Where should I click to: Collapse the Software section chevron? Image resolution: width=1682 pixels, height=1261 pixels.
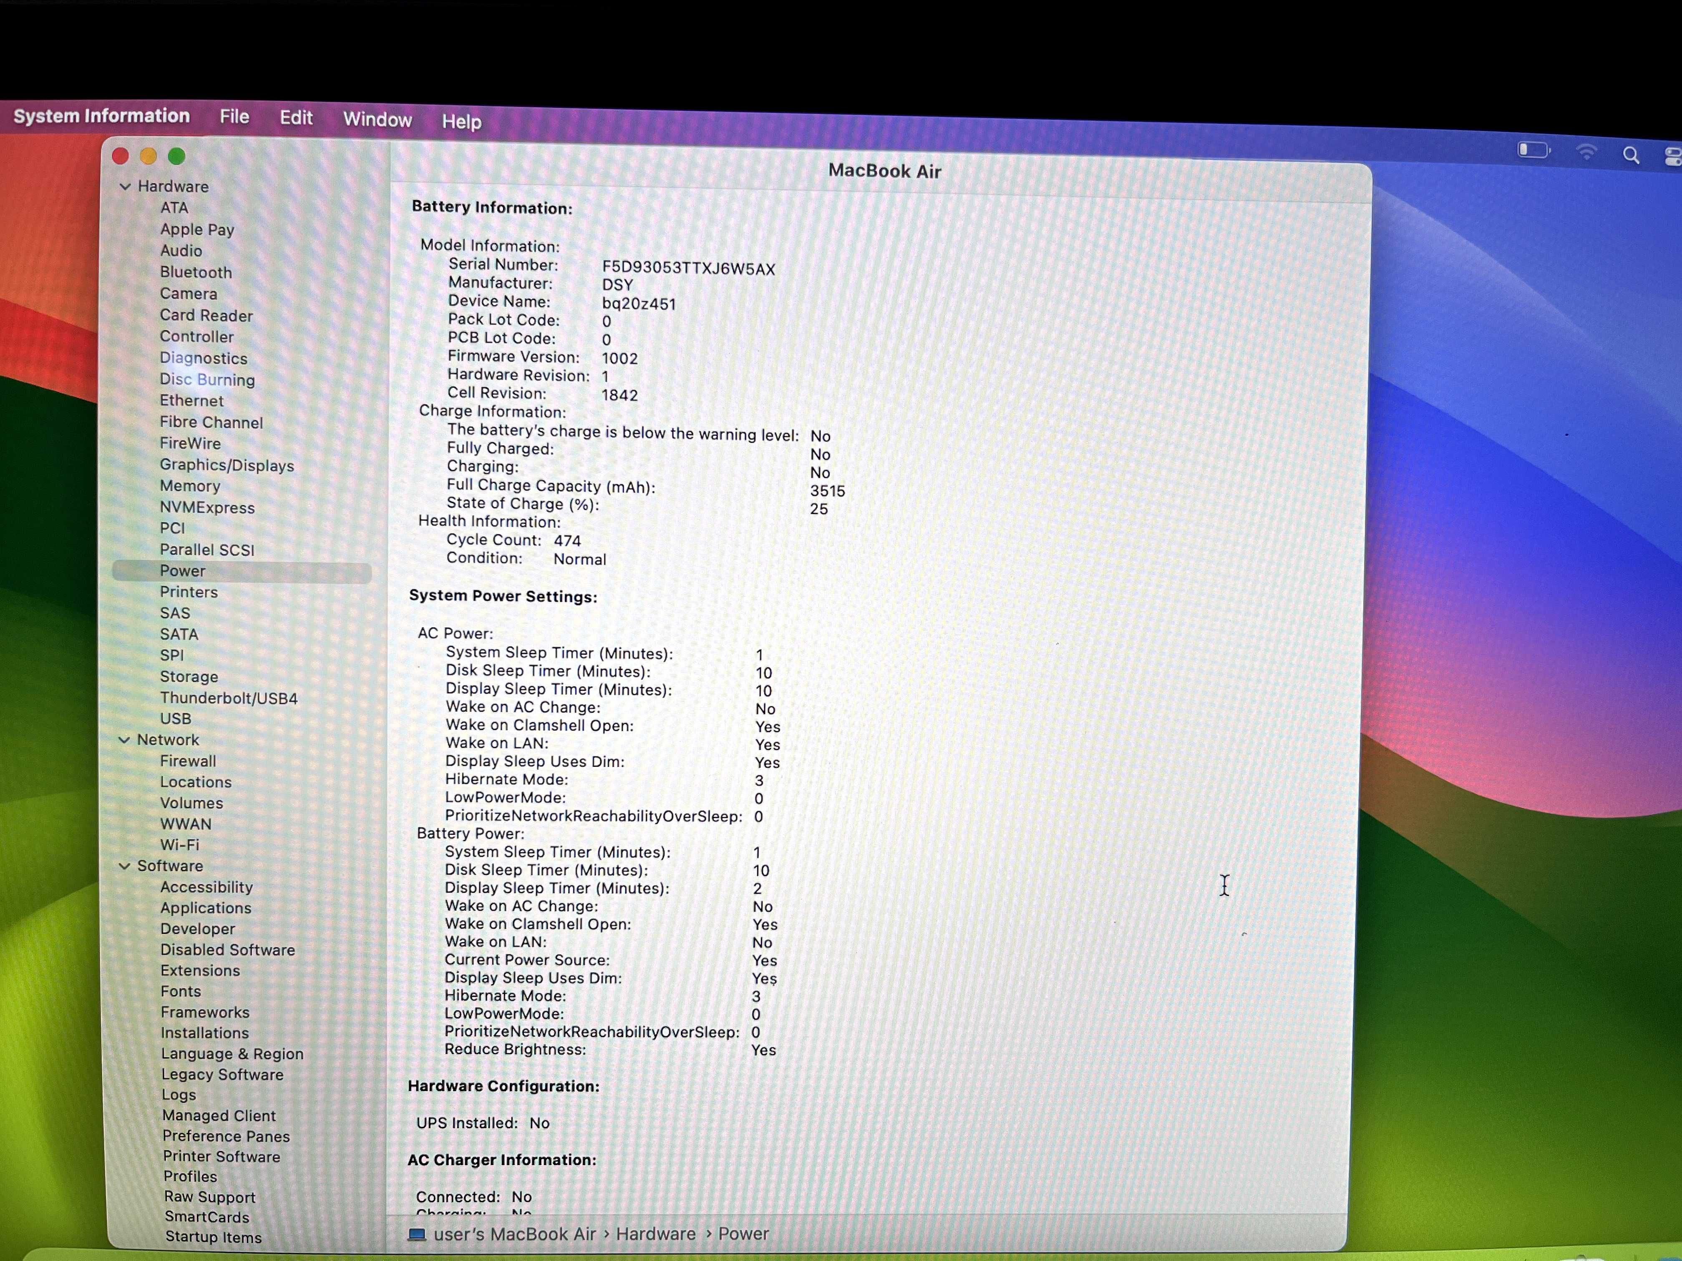[124, 866]
